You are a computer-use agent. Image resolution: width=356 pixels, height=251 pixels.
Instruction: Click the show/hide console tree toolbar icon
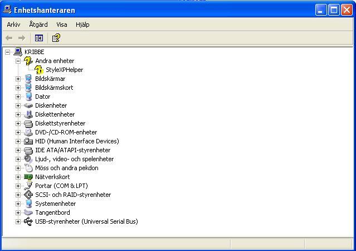[39, 38]
